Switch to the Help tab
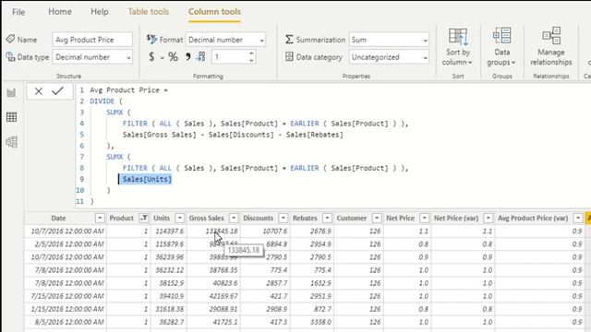Viewport: 591px width, 332px height. (100, 12)
